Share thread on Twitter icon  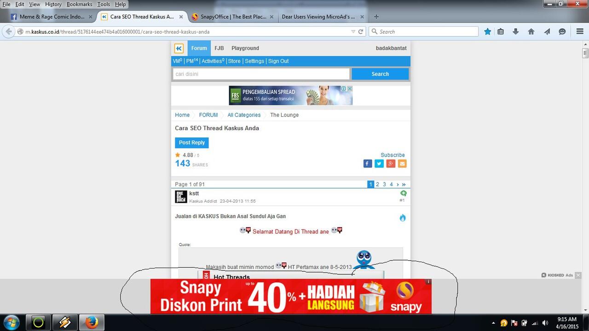(379, 164)
